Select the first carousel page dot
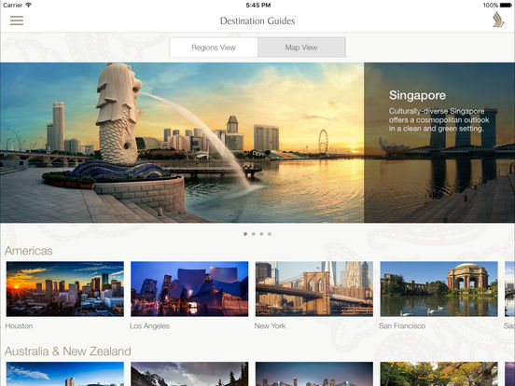 click(245, 234)
